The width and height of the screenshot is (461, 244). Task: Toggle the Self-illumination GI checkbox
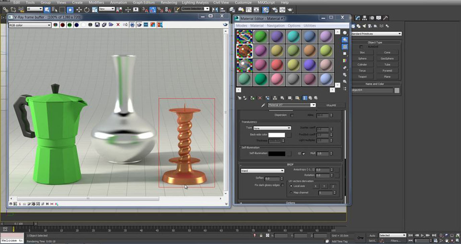304,154
